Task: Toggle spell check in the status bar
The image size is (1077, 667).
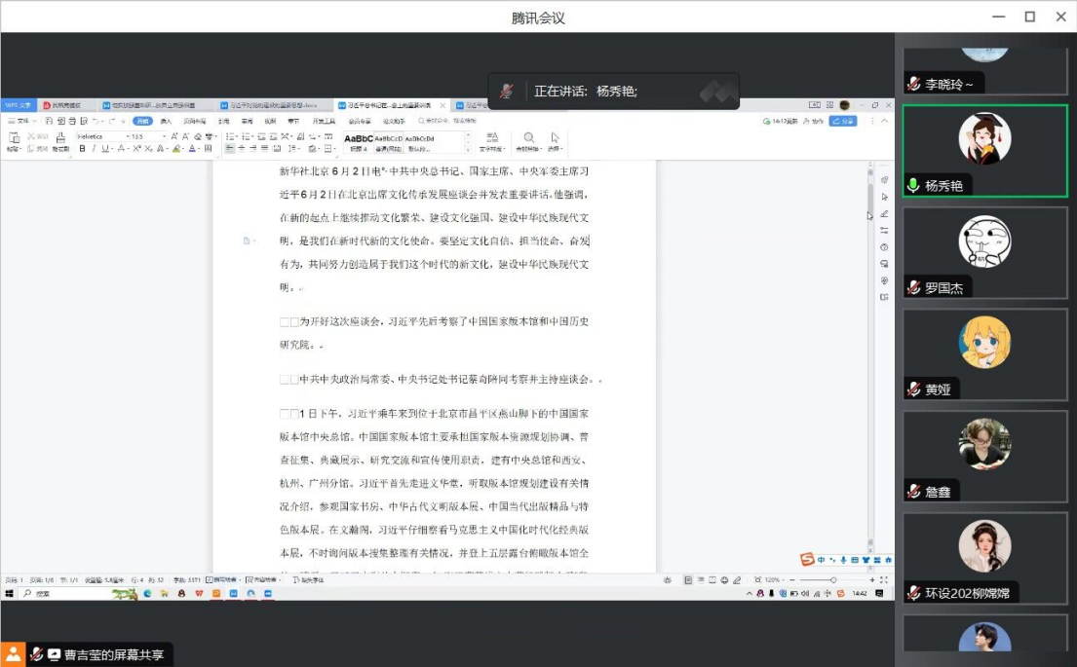Action: point(218,579)
